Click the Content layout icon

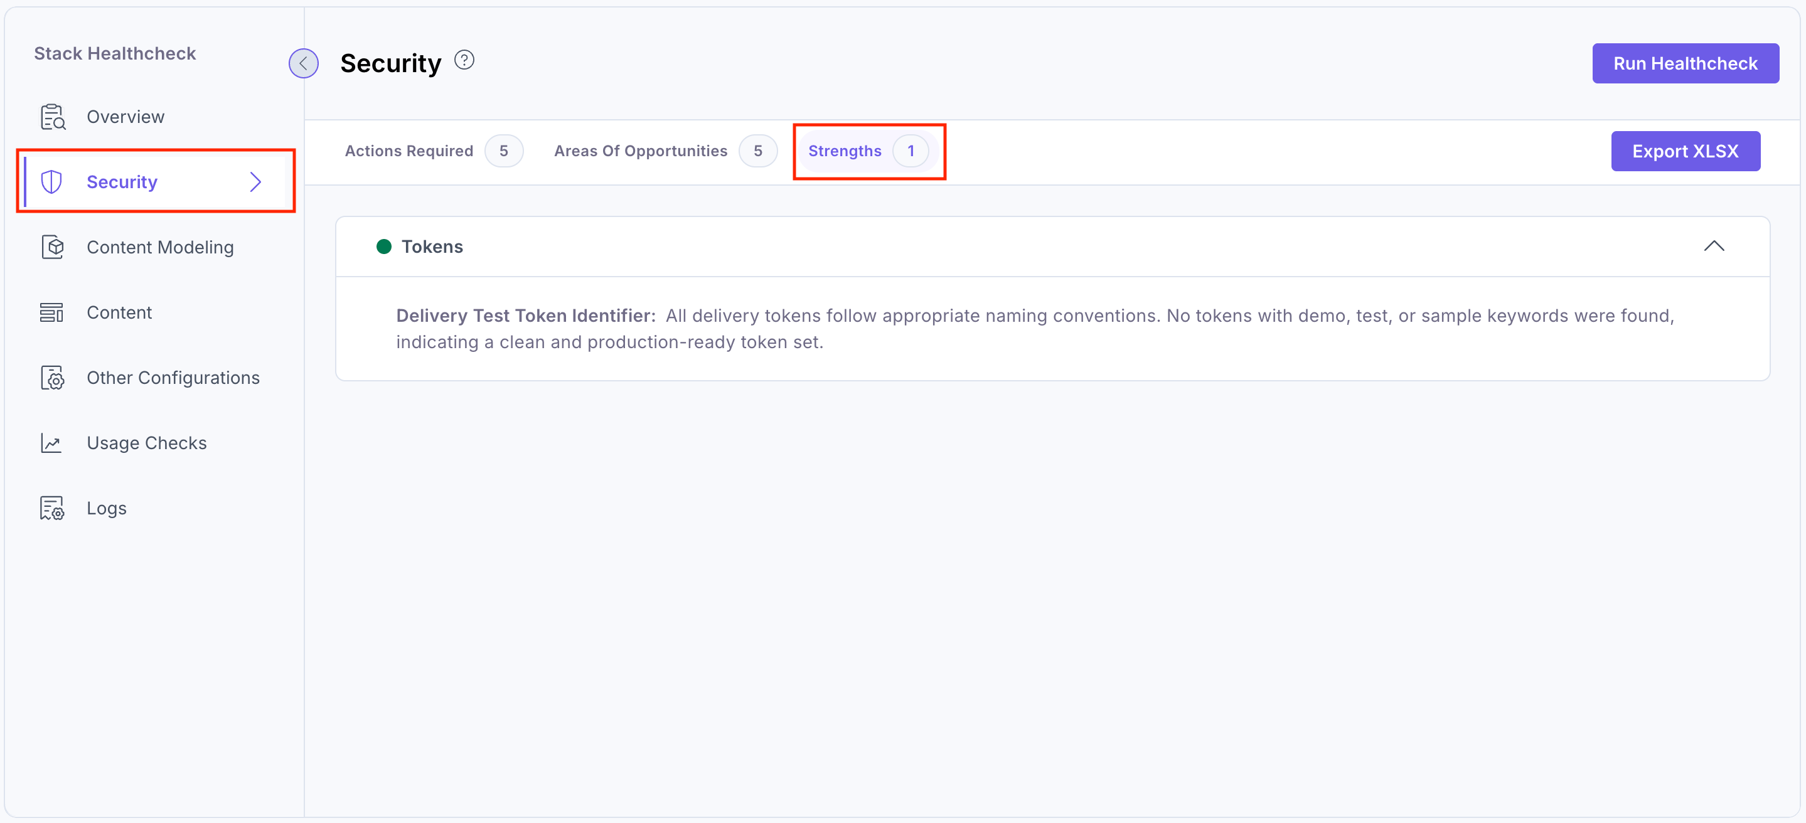[52, 312]
